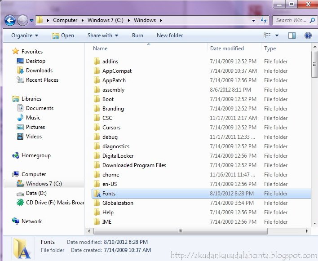The height and width of the screenshot is (261, 318).
Task: Open the Organize dropdown menu
Action: click(x=25, y=35)
